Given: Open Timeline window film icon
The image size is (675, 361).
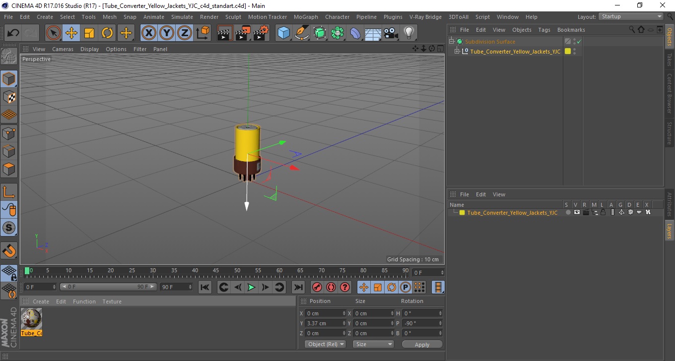Looking at the screenshot, I should click(438, 287).
